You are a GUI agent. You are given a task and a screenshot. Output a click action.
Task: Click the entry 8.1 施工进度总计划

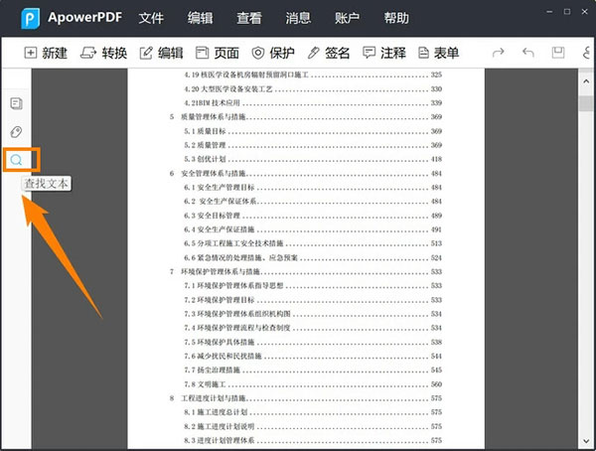coord(313,412)
